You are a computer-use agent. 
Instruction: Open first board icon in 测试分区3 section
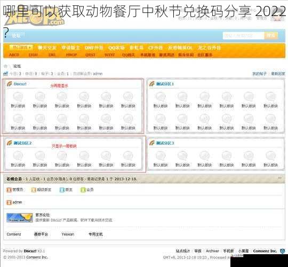[161, 156]
